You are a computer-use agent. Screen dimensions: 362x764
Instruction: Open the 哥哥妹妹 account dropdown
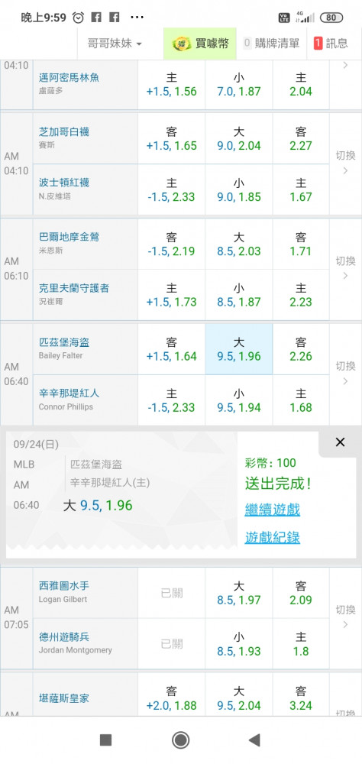(115, 44)
